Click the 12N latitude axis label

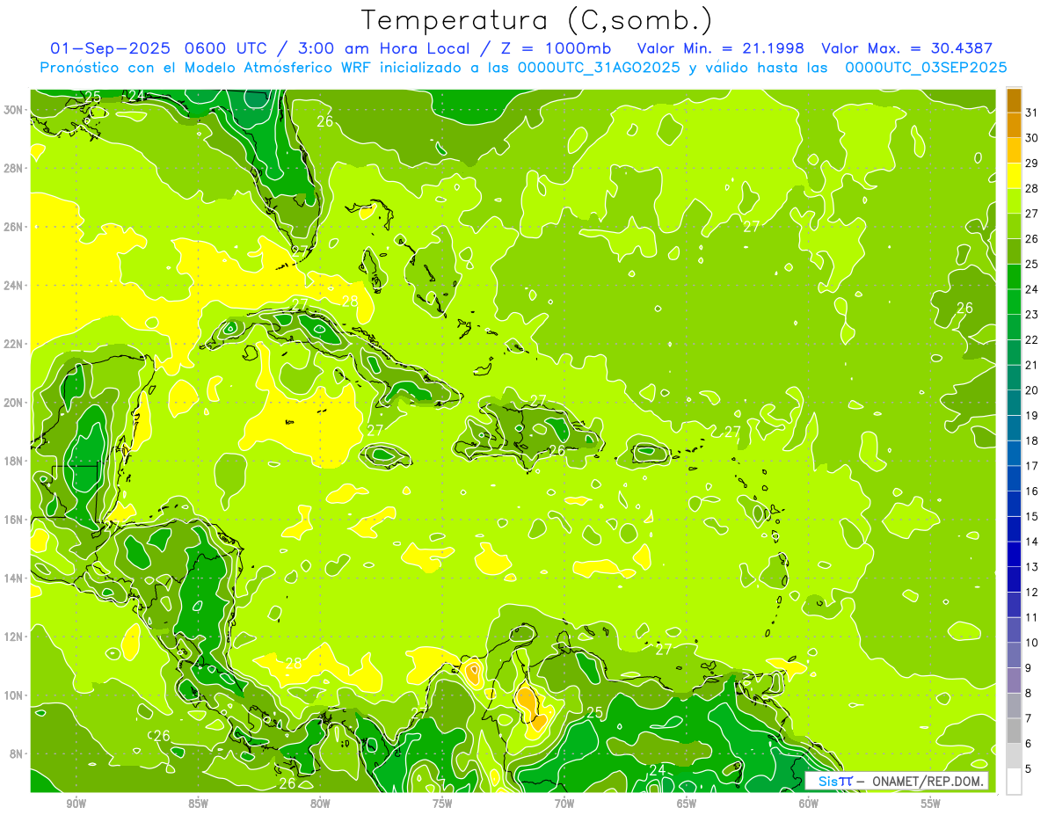[14, 637]
